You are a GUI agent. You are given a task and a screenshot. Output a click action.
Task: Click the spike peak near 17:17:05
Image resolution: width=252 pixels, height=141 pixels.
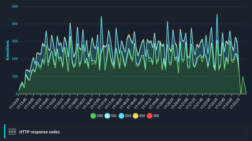[101, 16]
